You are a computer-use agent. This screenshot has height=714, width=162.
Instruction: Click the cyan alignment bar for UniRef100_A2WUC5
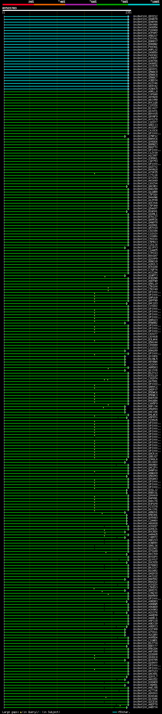point(67,89)
